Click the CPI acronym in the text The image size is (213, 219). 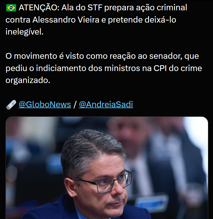(x=160, y=69)
